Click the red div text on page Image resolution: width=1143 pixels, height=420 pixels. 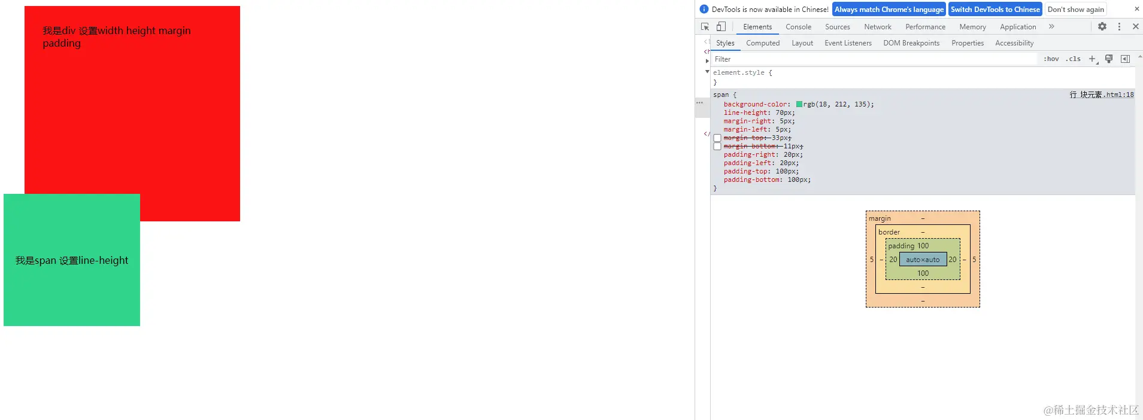(117, 36)
